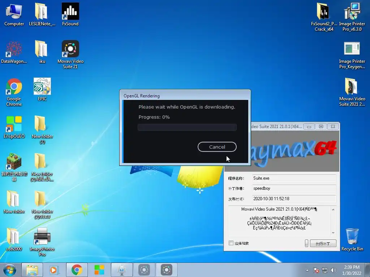The image size is (370, 277).
Task: Select the EPIC desktop icon
Action: (42, 89)
